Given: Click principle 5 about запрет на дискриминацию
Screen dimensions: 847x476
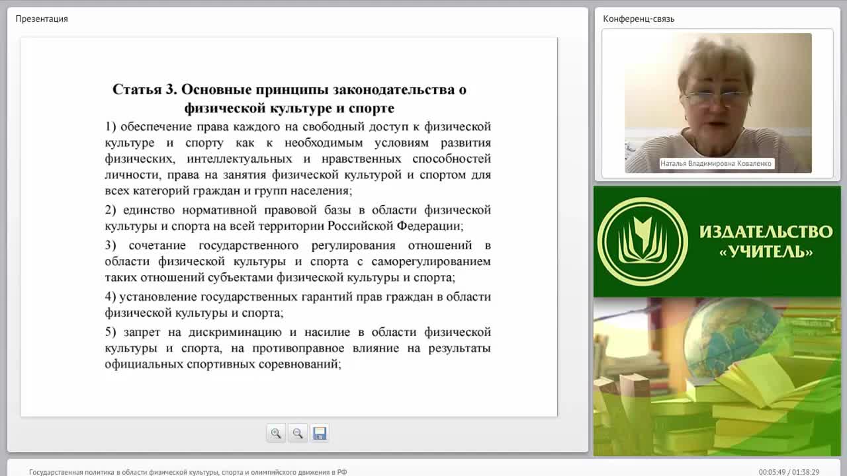Looking at the screenshot, I should tap(298, 348).
